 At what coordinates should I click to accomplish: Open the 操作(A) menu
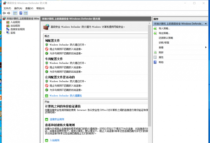pos(18,8)
